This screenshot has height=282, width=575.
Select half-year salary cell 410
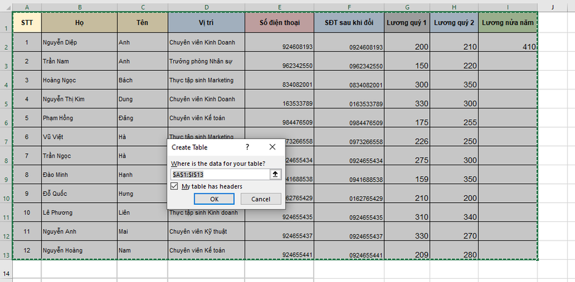508,42
